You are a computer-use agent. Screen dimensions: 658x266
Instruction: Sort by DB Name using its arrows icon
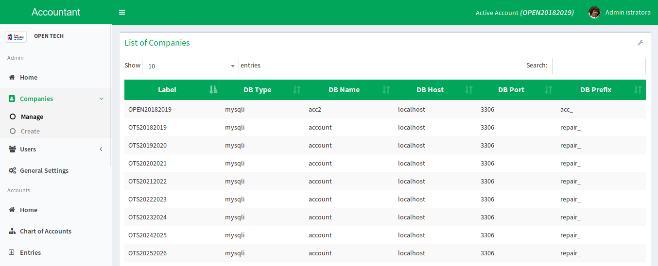386,89
